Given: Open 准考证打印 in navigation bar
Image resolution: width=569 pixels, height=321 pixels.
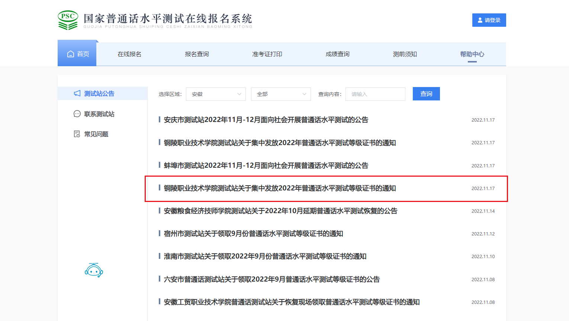Looking at the screenshot, I should 267,54.
